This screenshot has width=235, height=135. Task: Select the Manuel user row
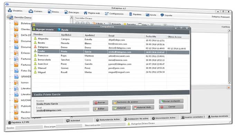(111, 68)
